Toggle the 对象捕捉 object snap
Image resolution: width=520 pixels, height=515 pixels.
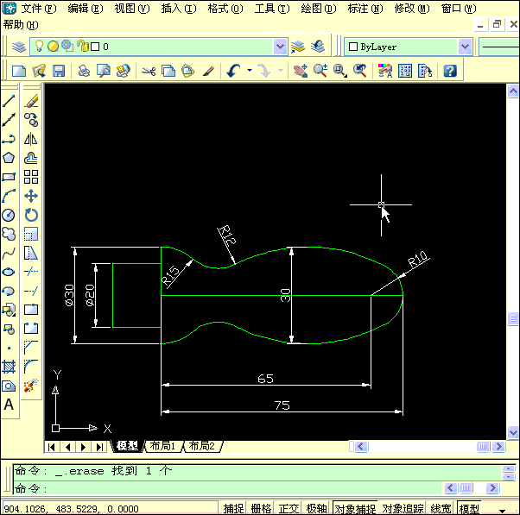point(355,508)
